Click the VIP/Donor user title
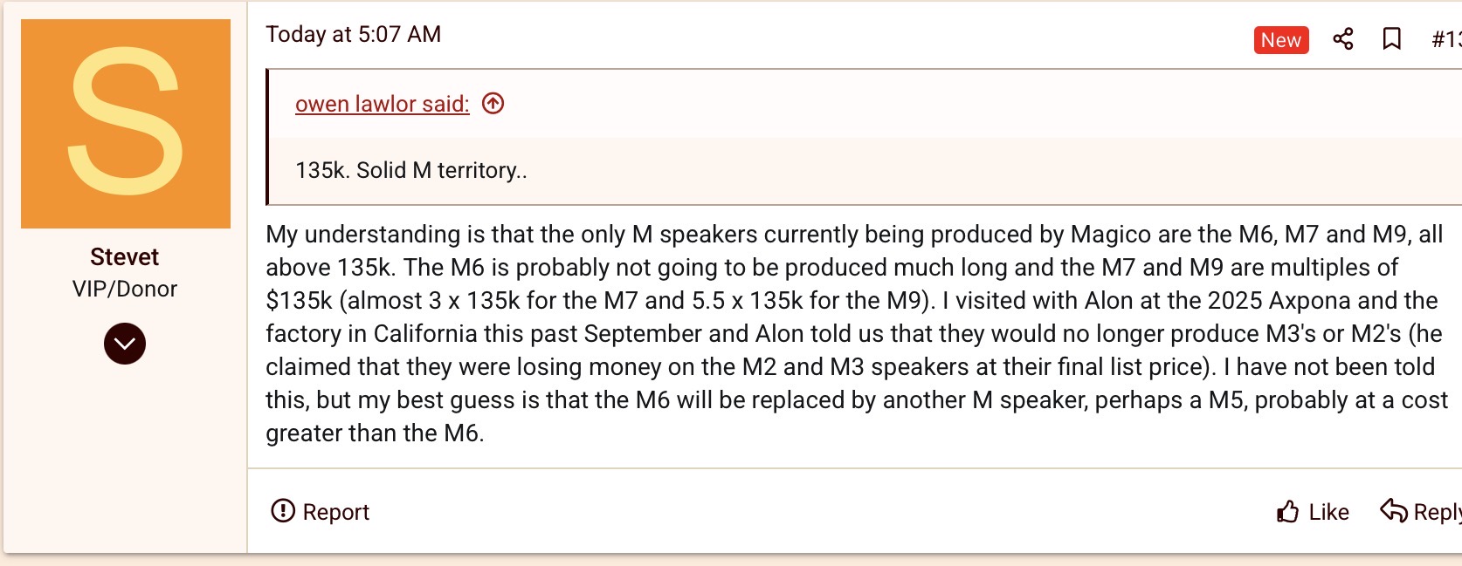 (125, 289)
